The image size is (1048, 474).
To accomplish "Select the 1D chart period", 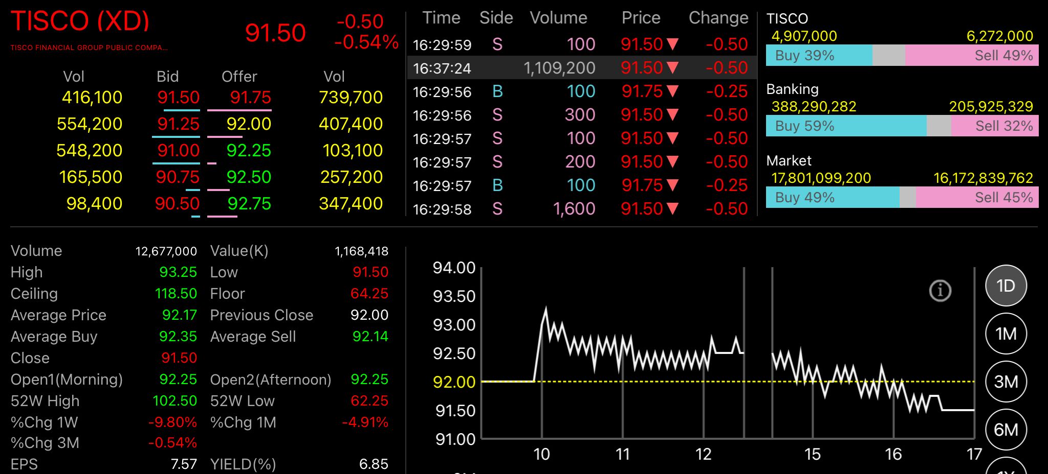I will tap(1006, 286).
